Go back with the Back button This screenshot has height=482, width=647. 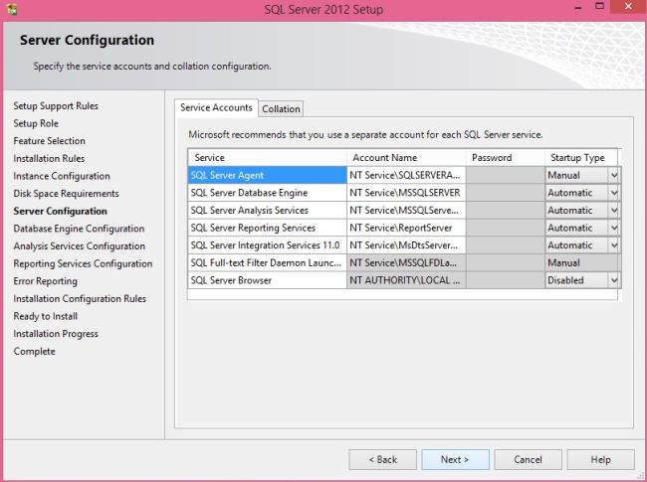(382, 459)
